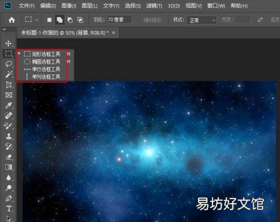
Task: Select the Lasso tool
Action: point(9,64)
